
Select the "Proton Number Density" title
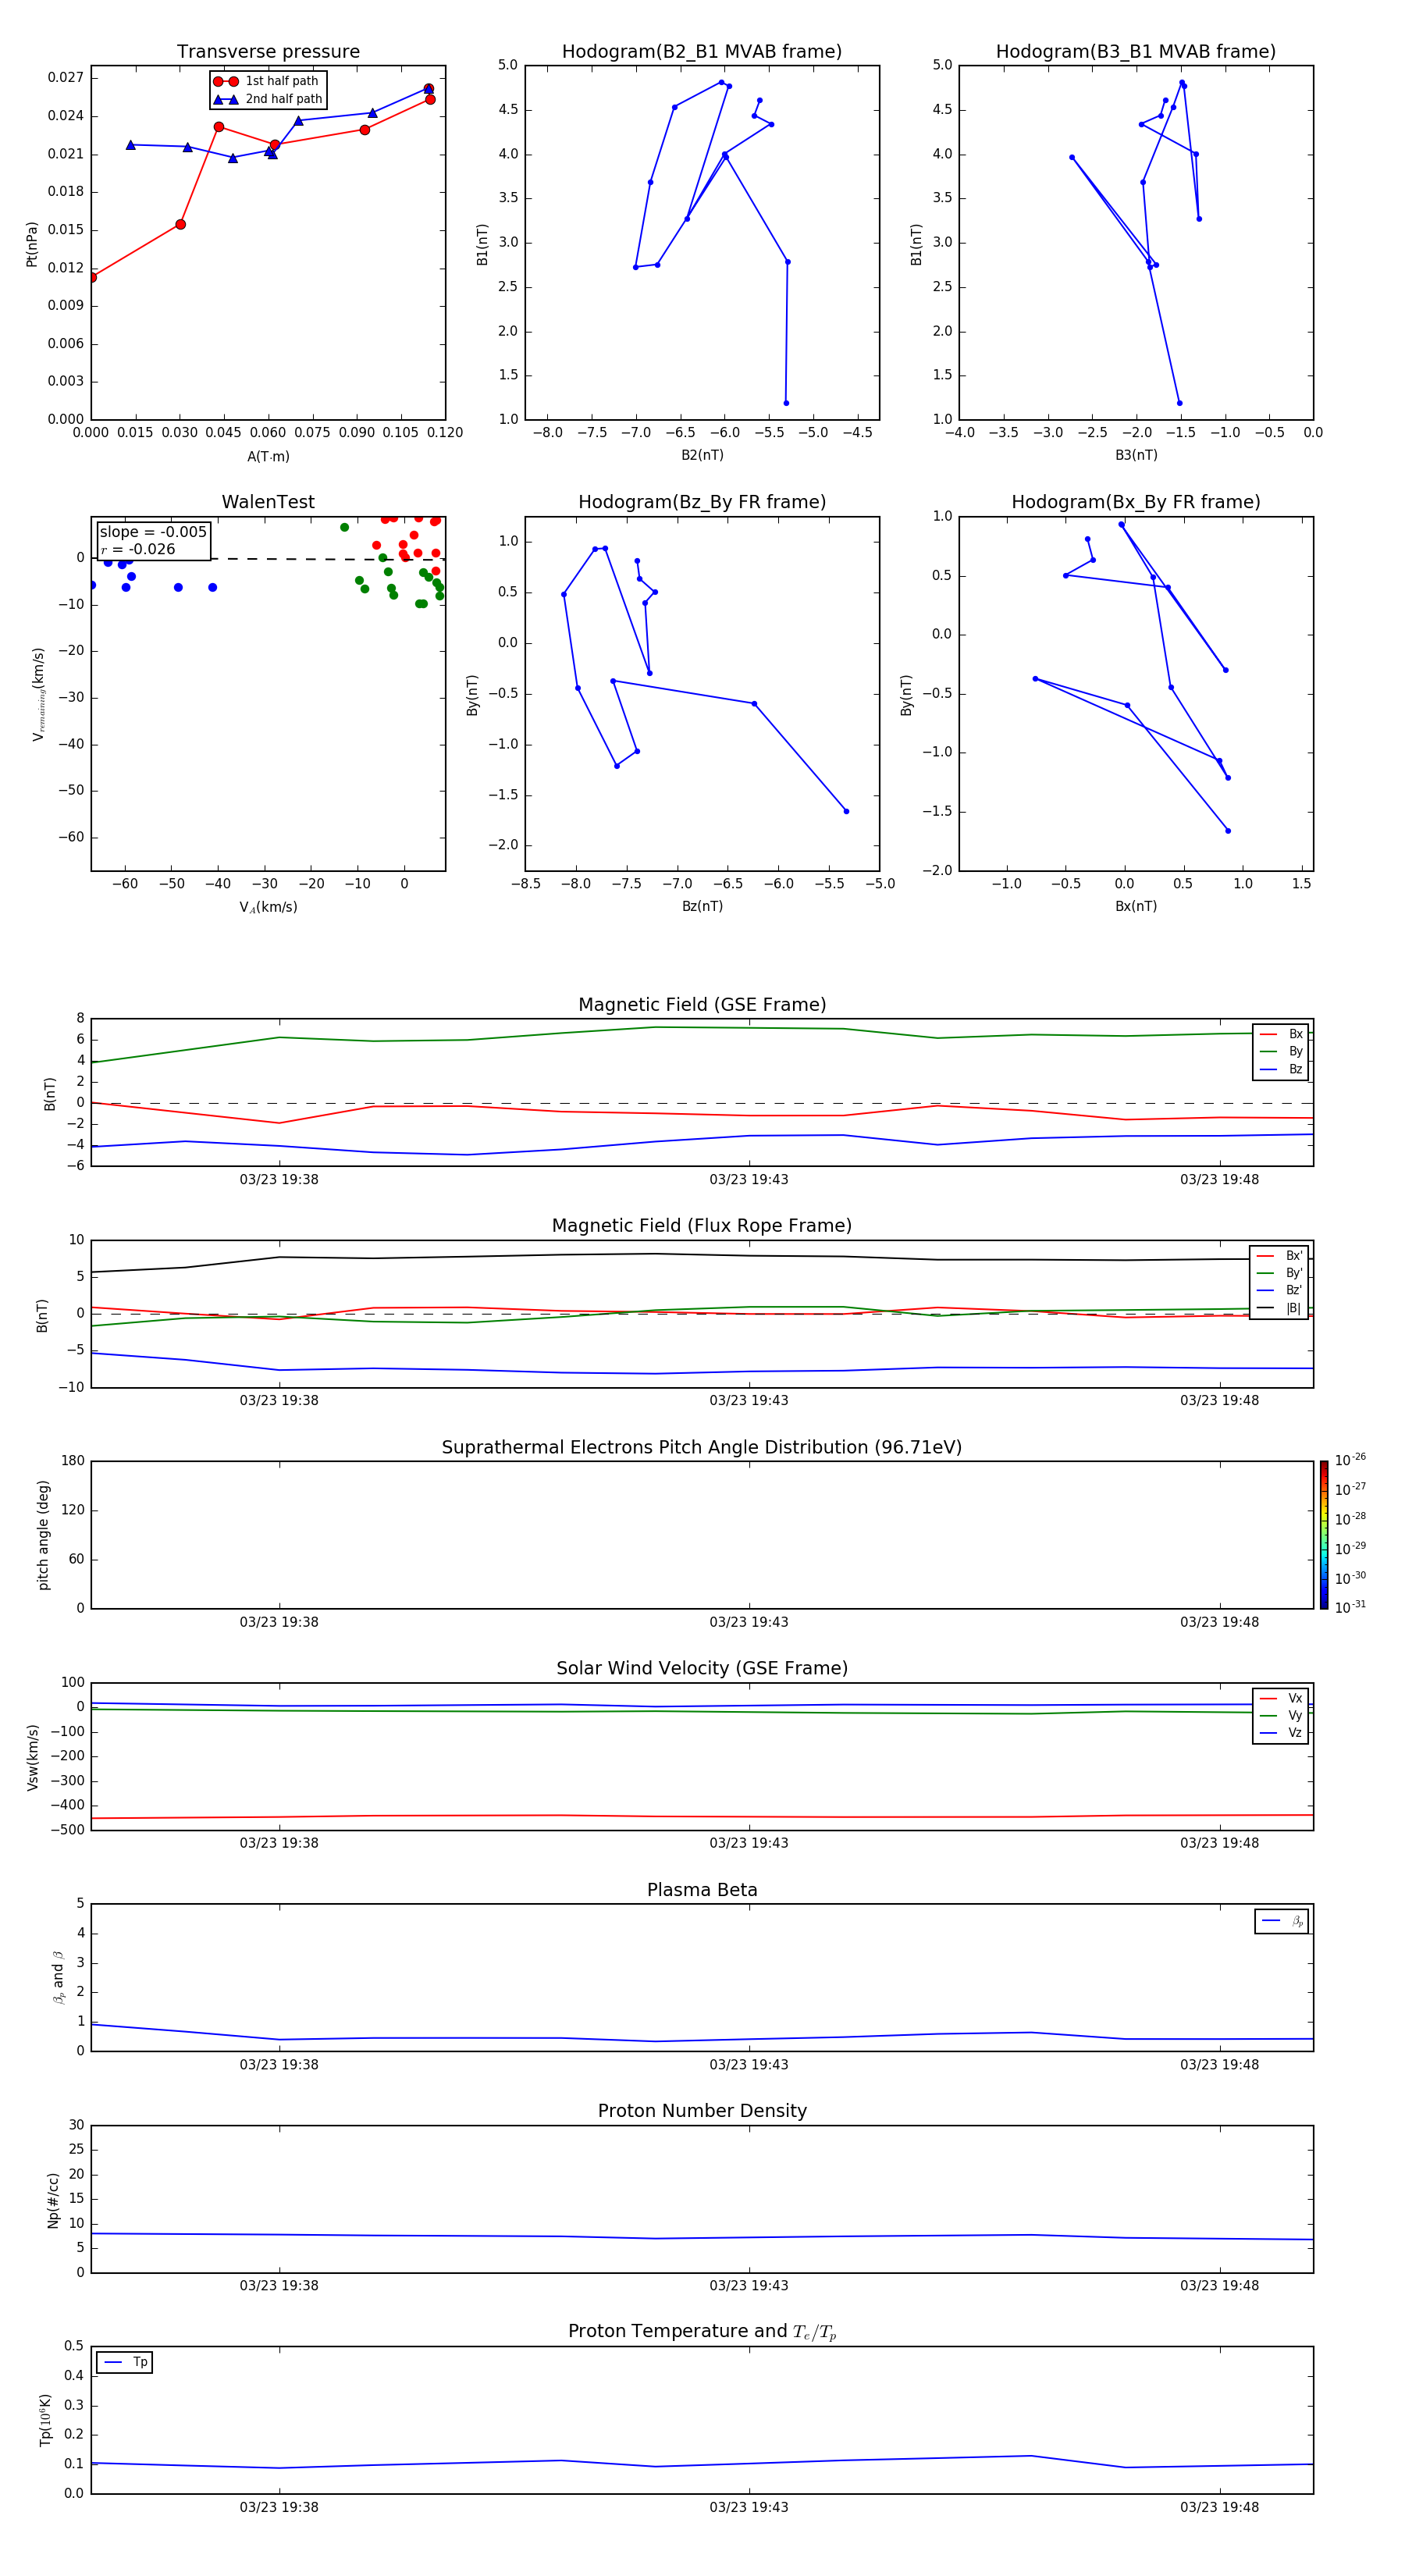[702, 2111]
